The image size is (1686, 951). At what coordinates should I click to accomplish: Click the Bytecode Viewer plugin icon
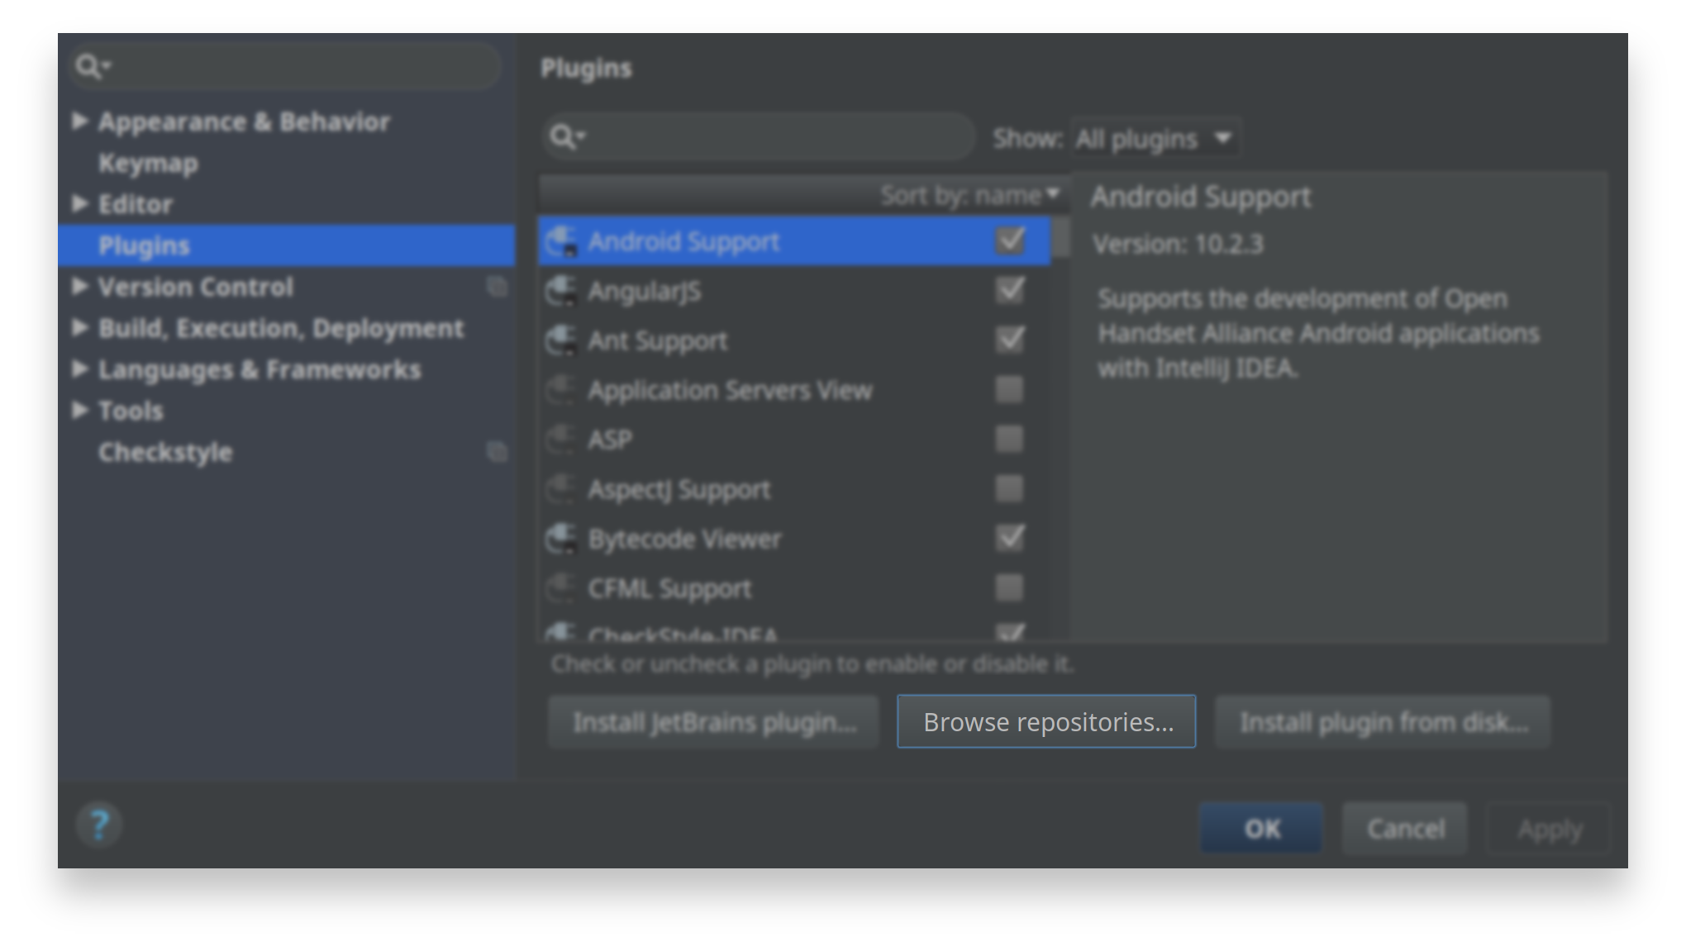pos(562,540)
